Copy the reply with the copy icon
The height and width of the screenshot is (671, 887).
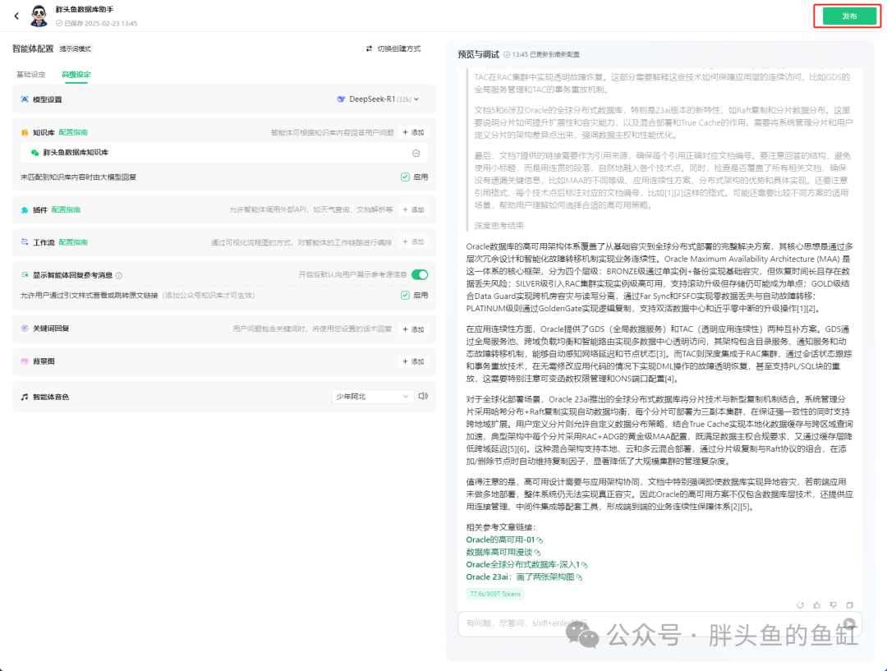click(x=850, y=605)
